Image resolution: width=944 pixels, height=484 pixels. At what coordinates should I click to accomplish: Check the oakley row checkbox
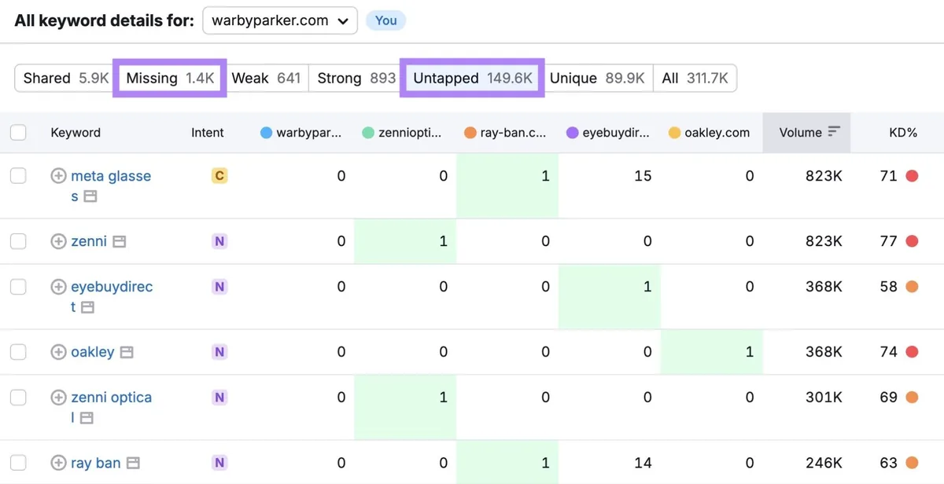pos(18,352)
